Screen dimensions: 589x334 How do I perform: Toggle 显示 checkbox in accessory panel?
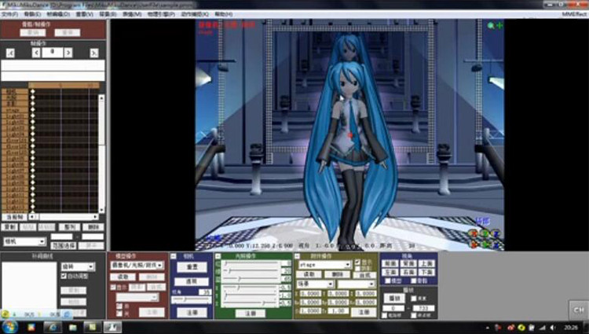(357, 262)
